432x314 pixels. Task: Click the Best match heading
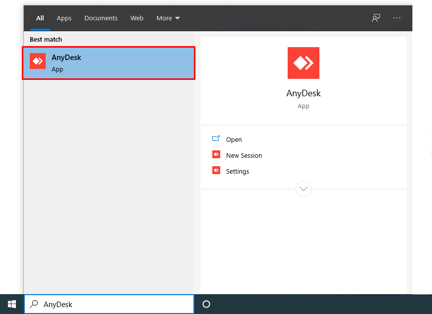click(x=46, y=39)
